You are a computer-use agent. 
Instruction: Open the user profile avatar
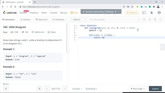[159, 13]
